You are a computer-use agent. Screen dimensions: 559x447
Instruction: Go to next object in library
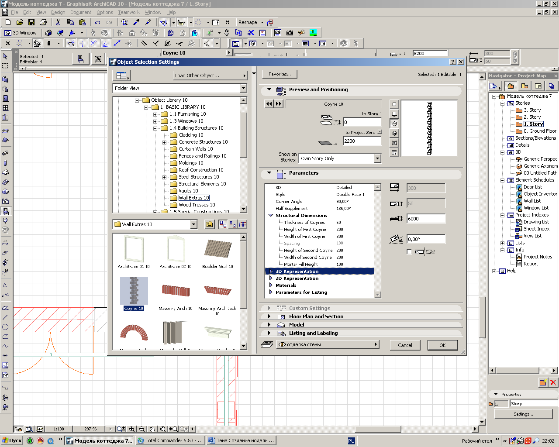click(279, 103)
